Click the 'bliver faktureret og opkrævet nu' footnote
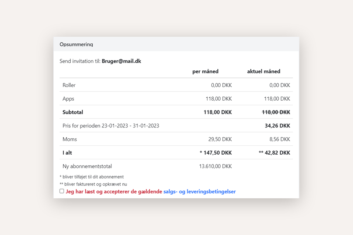Screen dimensions: 353x235 pyautogui.click(x=93, y=184)
